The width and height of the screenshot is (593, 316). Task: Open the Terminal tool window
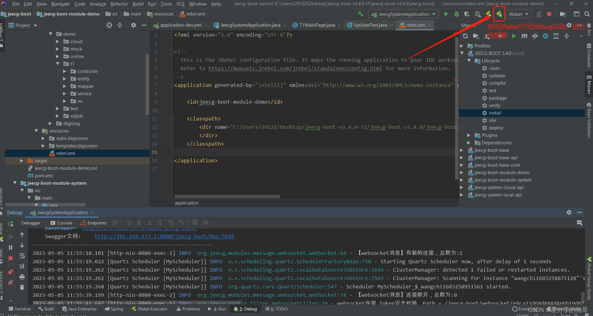coord(20,309)
